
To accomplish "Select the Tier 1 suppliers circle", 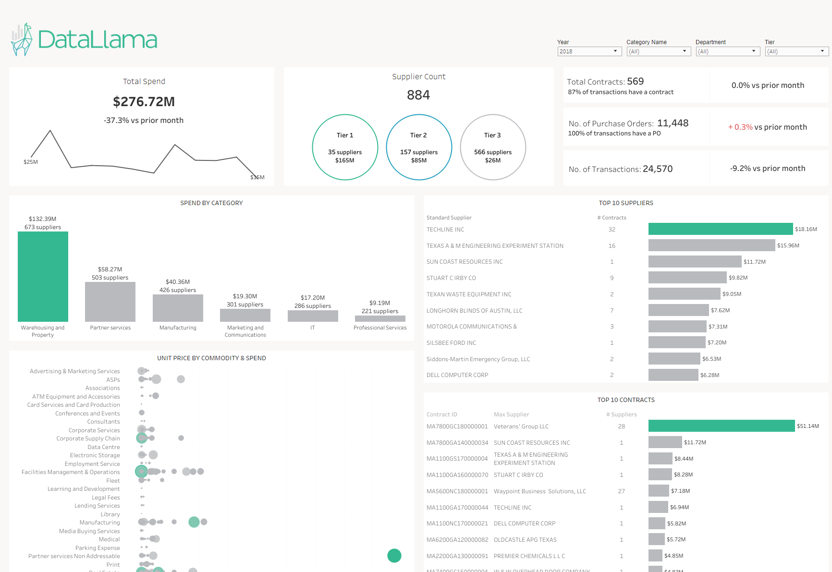I will click(345, 147).
